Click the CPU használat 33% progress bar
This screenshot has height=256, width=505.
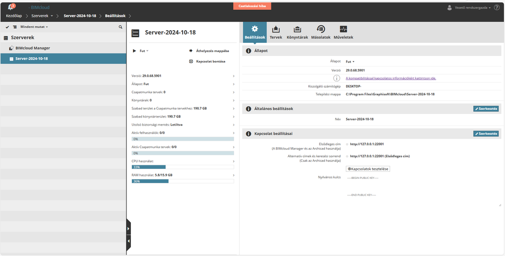click(x=182, y=167)
